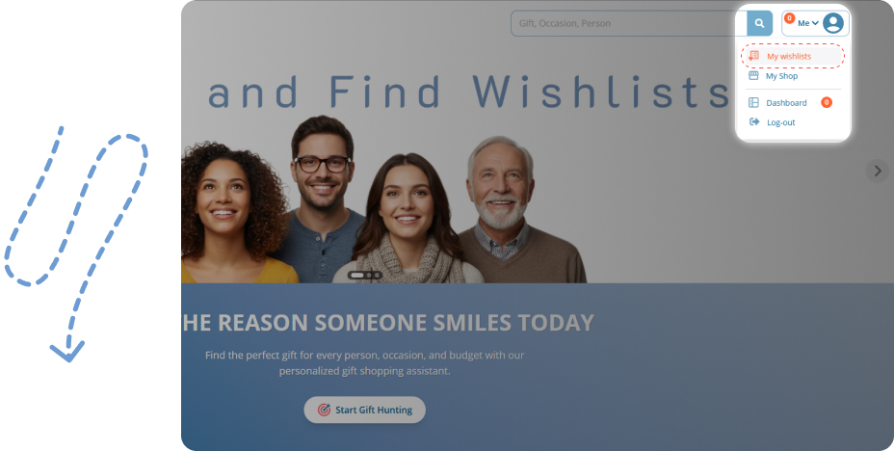Click the user avatar profile icon
The height and width of the screenshot is (451, 894).
[833, 23]
